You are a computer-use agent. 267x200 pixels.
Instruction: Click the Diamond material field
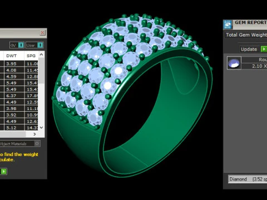[248, 179]
